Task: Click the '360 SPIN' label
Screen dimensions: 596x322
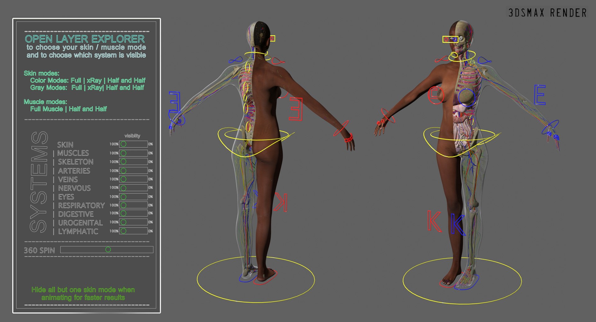Action: click(39, 250)
